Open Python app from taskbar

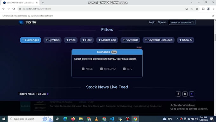coord(120,119)
